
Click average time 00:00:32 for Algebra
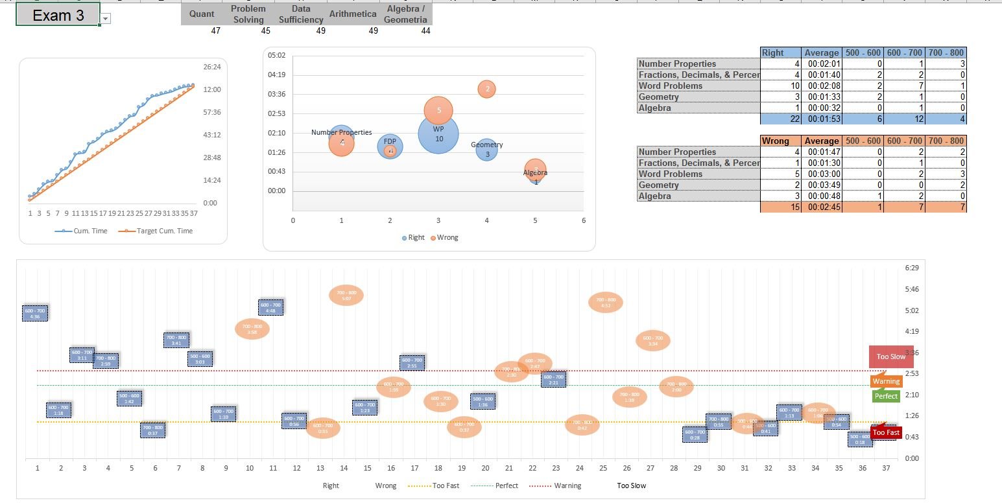[821, 108]
